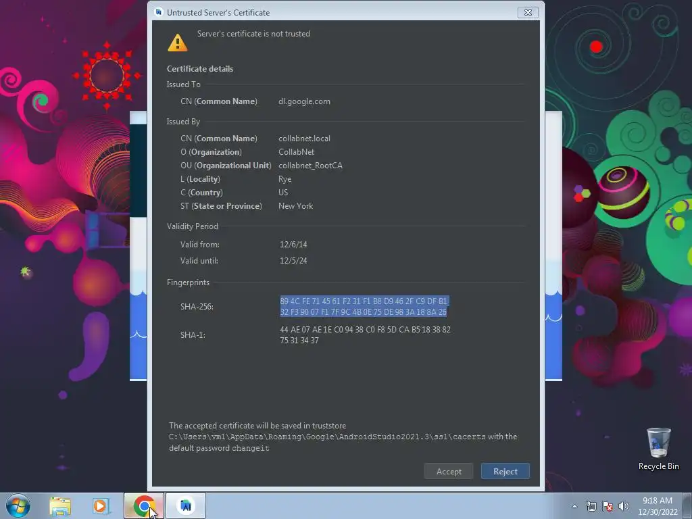This screenshot has height=519, width=692.
Task: Open the Action Center flag icon
Action: coord(608,506)
